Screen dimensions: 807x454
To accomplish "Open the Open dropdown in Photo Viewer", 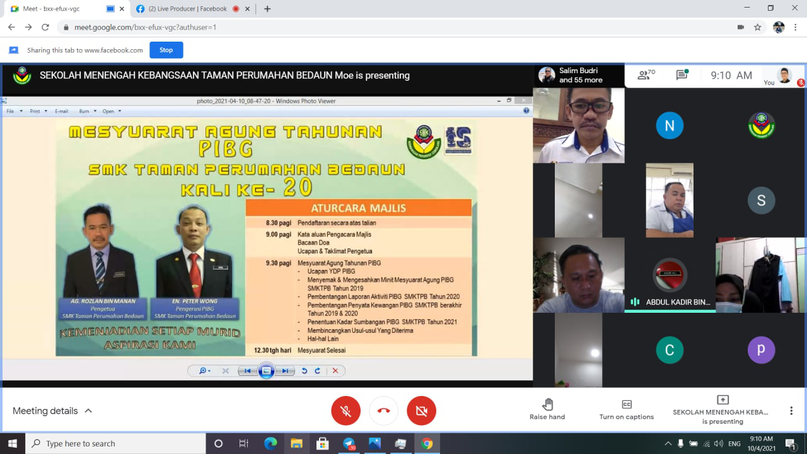I will pos(112,111).
